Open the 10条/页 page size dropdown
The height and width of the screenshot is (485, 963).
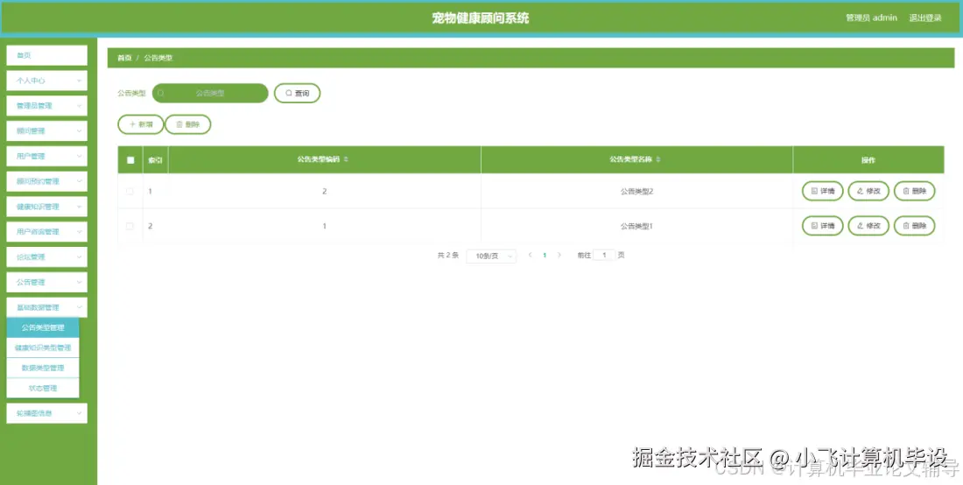(x=491, y=256)
